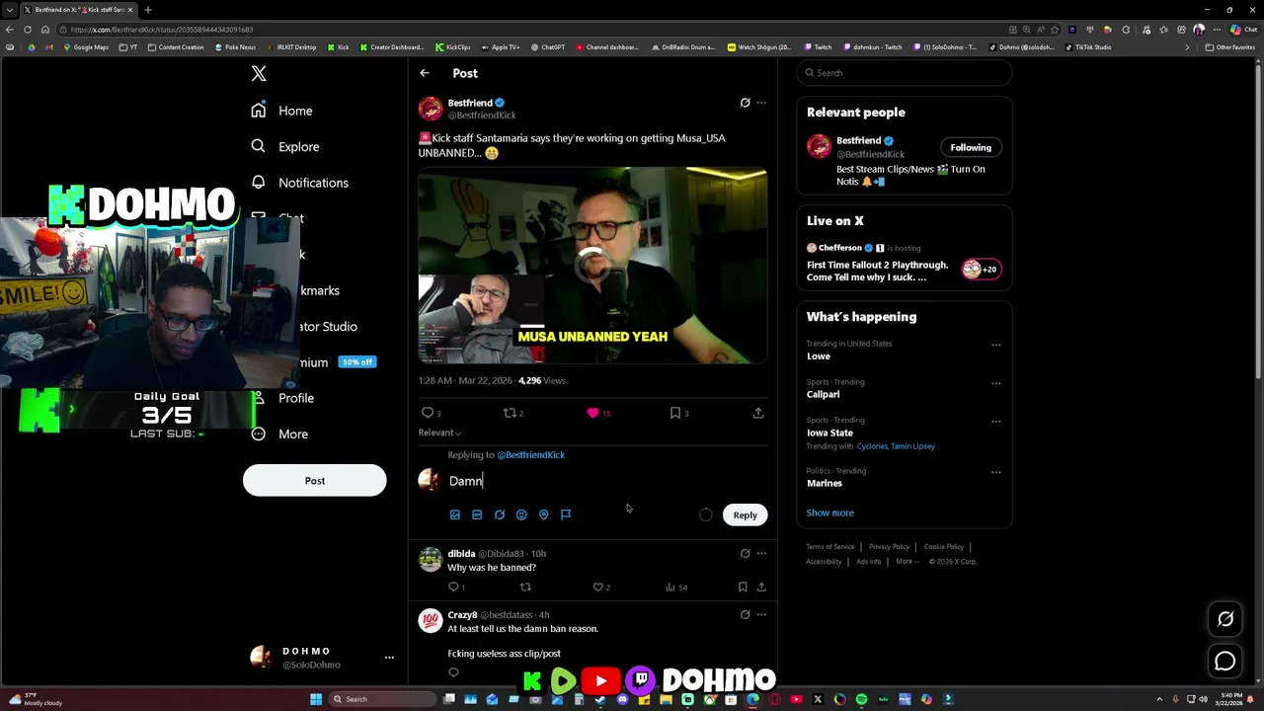
Task: Tag a location in the reply
Action: pyautogui.click(x=543, y=514)
